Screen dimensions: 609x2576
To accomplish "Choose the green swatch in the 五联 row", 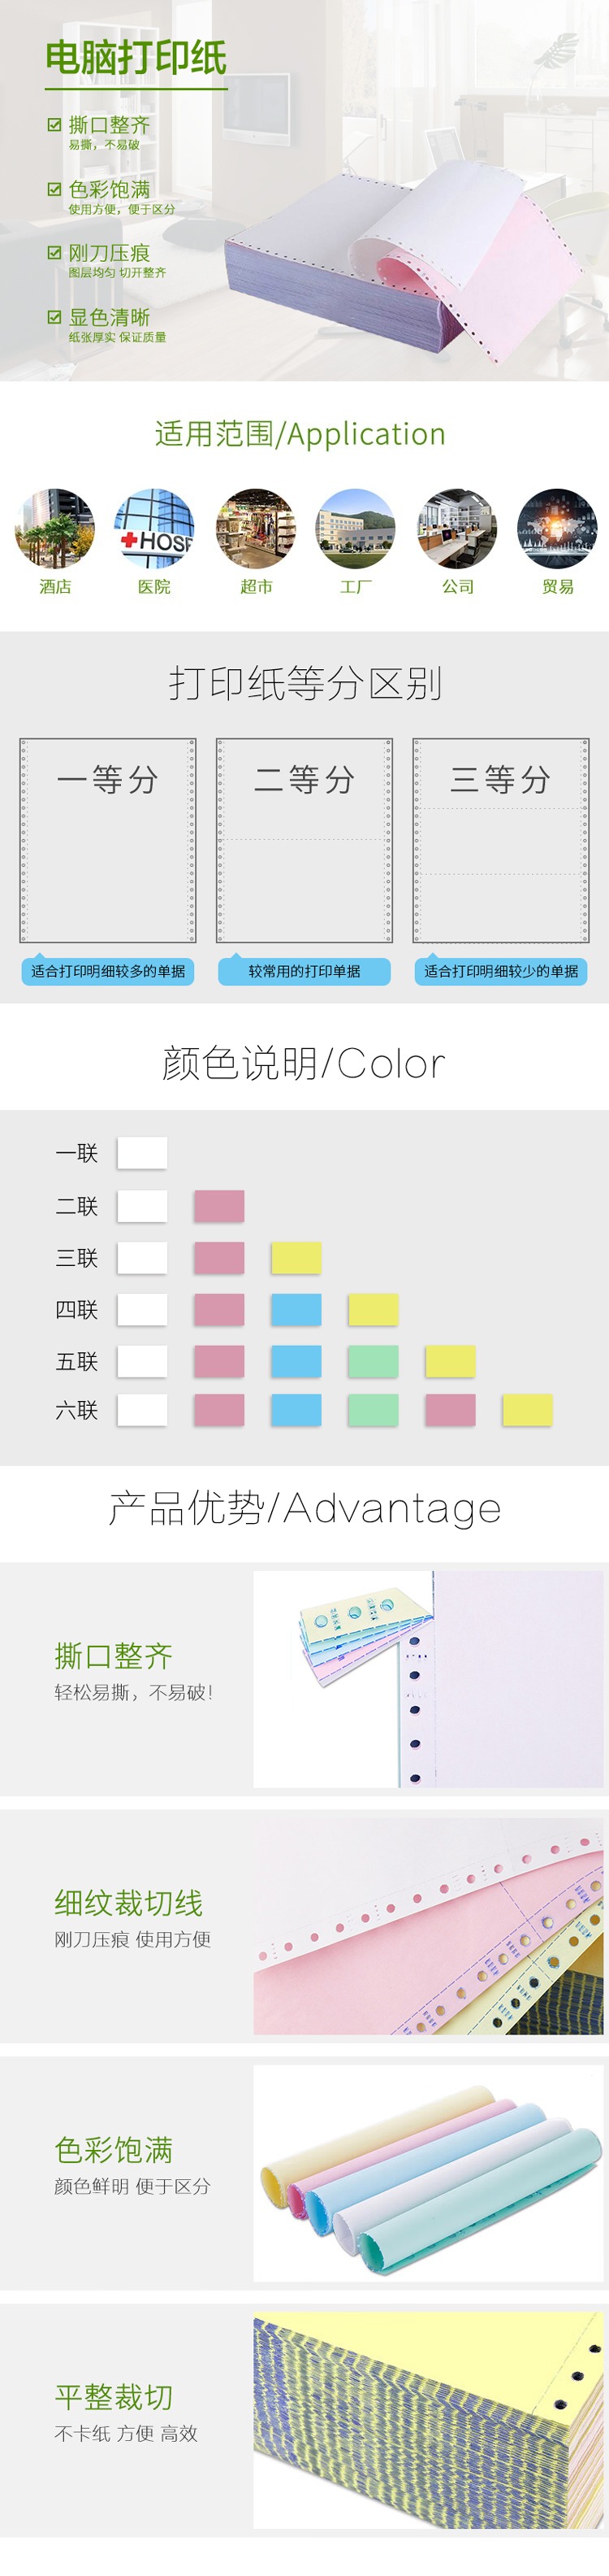I will (x=374, y=1361).
